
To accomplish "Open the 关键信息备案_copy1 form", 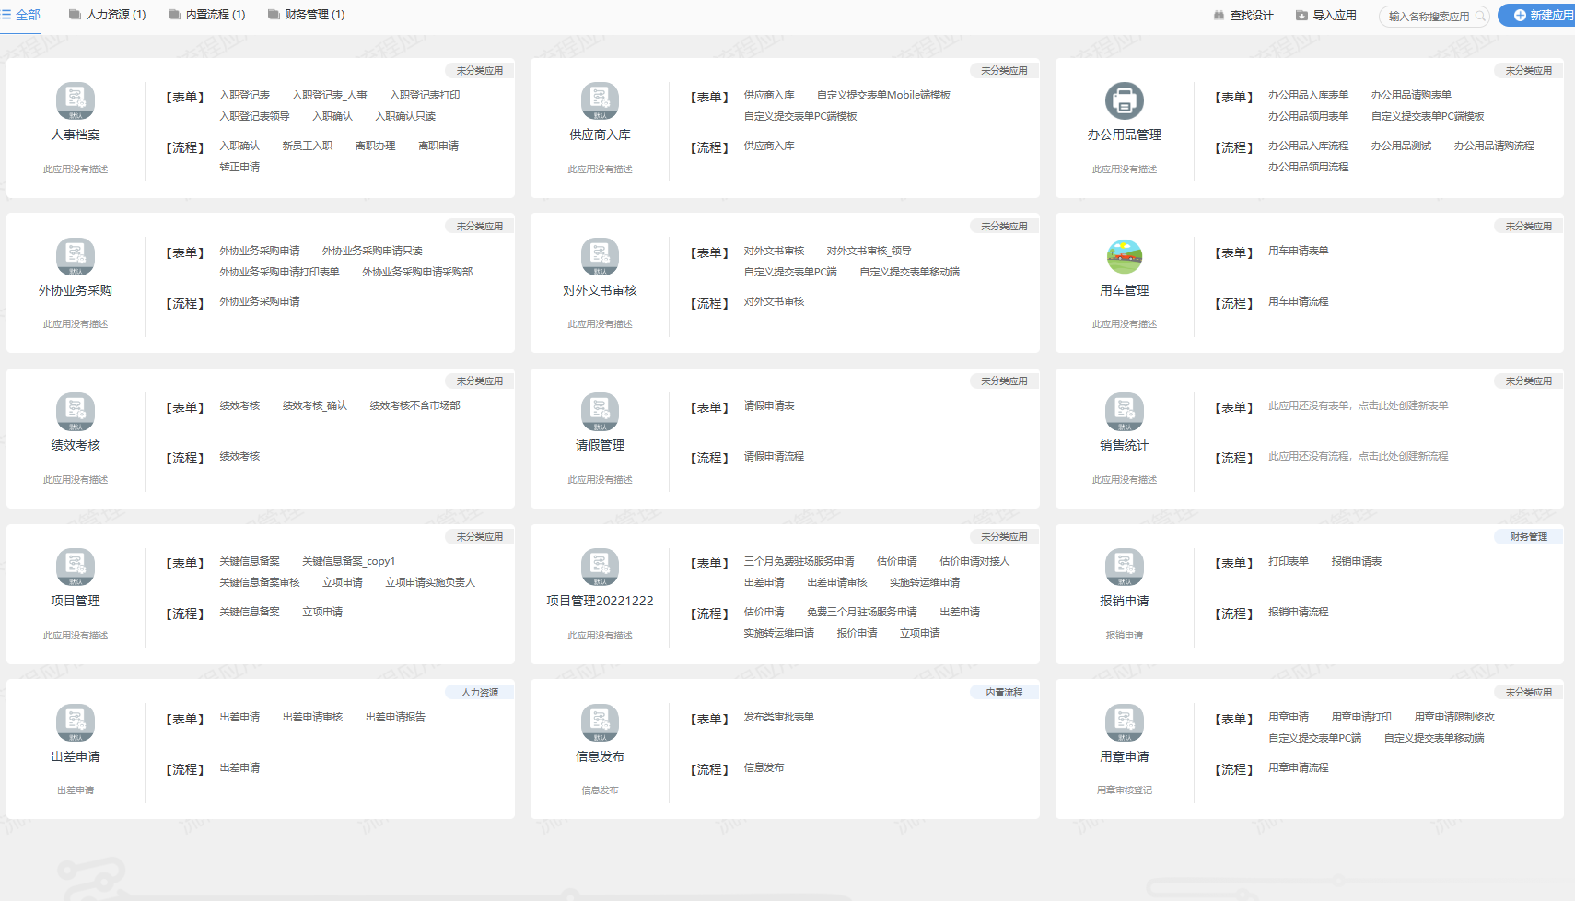I will (348, 561).
